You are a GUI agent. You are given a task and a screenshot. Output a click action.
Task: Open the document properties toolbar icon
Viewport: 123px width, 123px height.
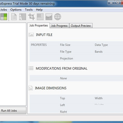tap(14, 17)
